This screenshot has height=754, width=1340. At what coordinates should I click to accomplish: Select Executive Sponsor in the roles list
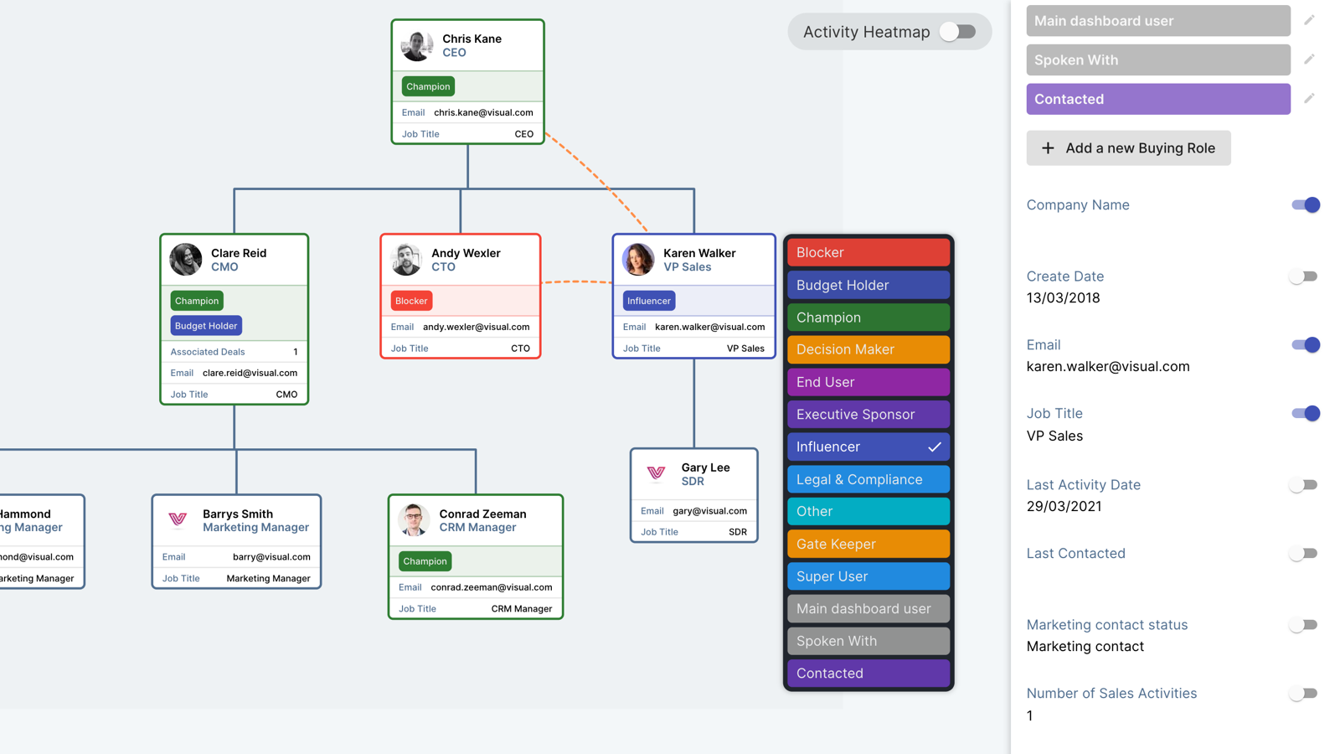[x=868, y=414]
